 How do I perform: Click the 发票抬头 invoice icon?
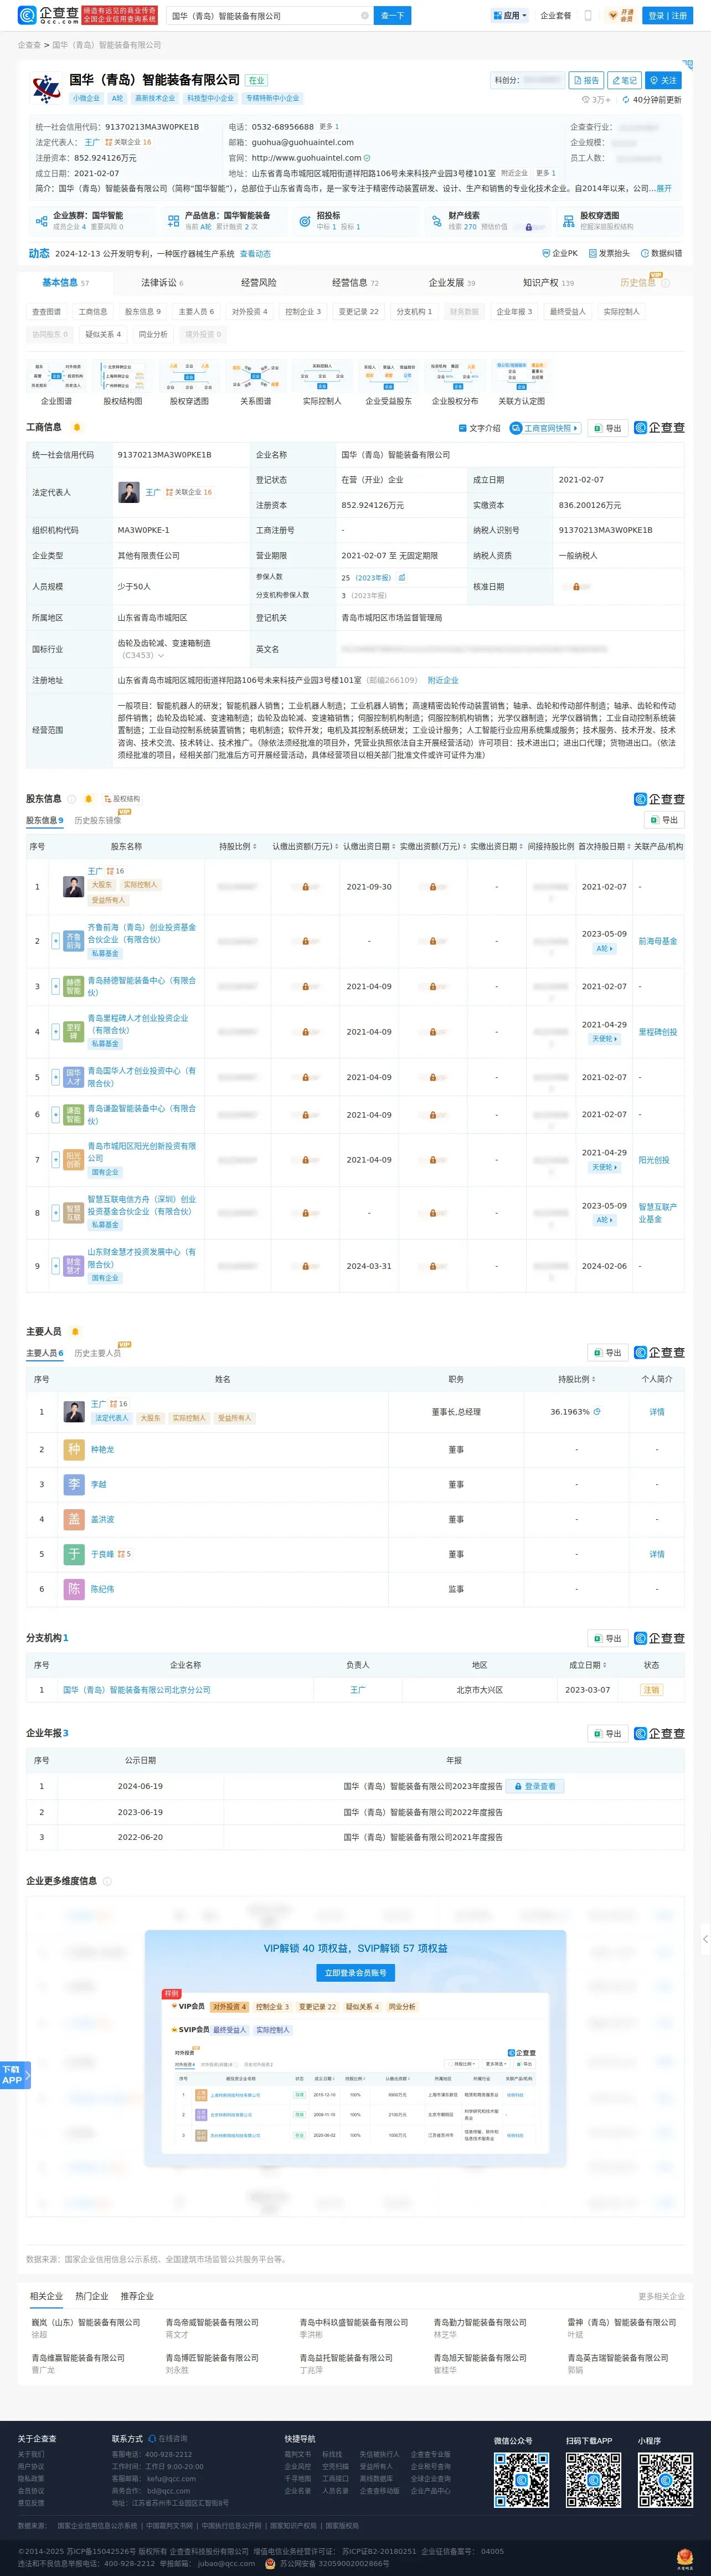(593, 254)
